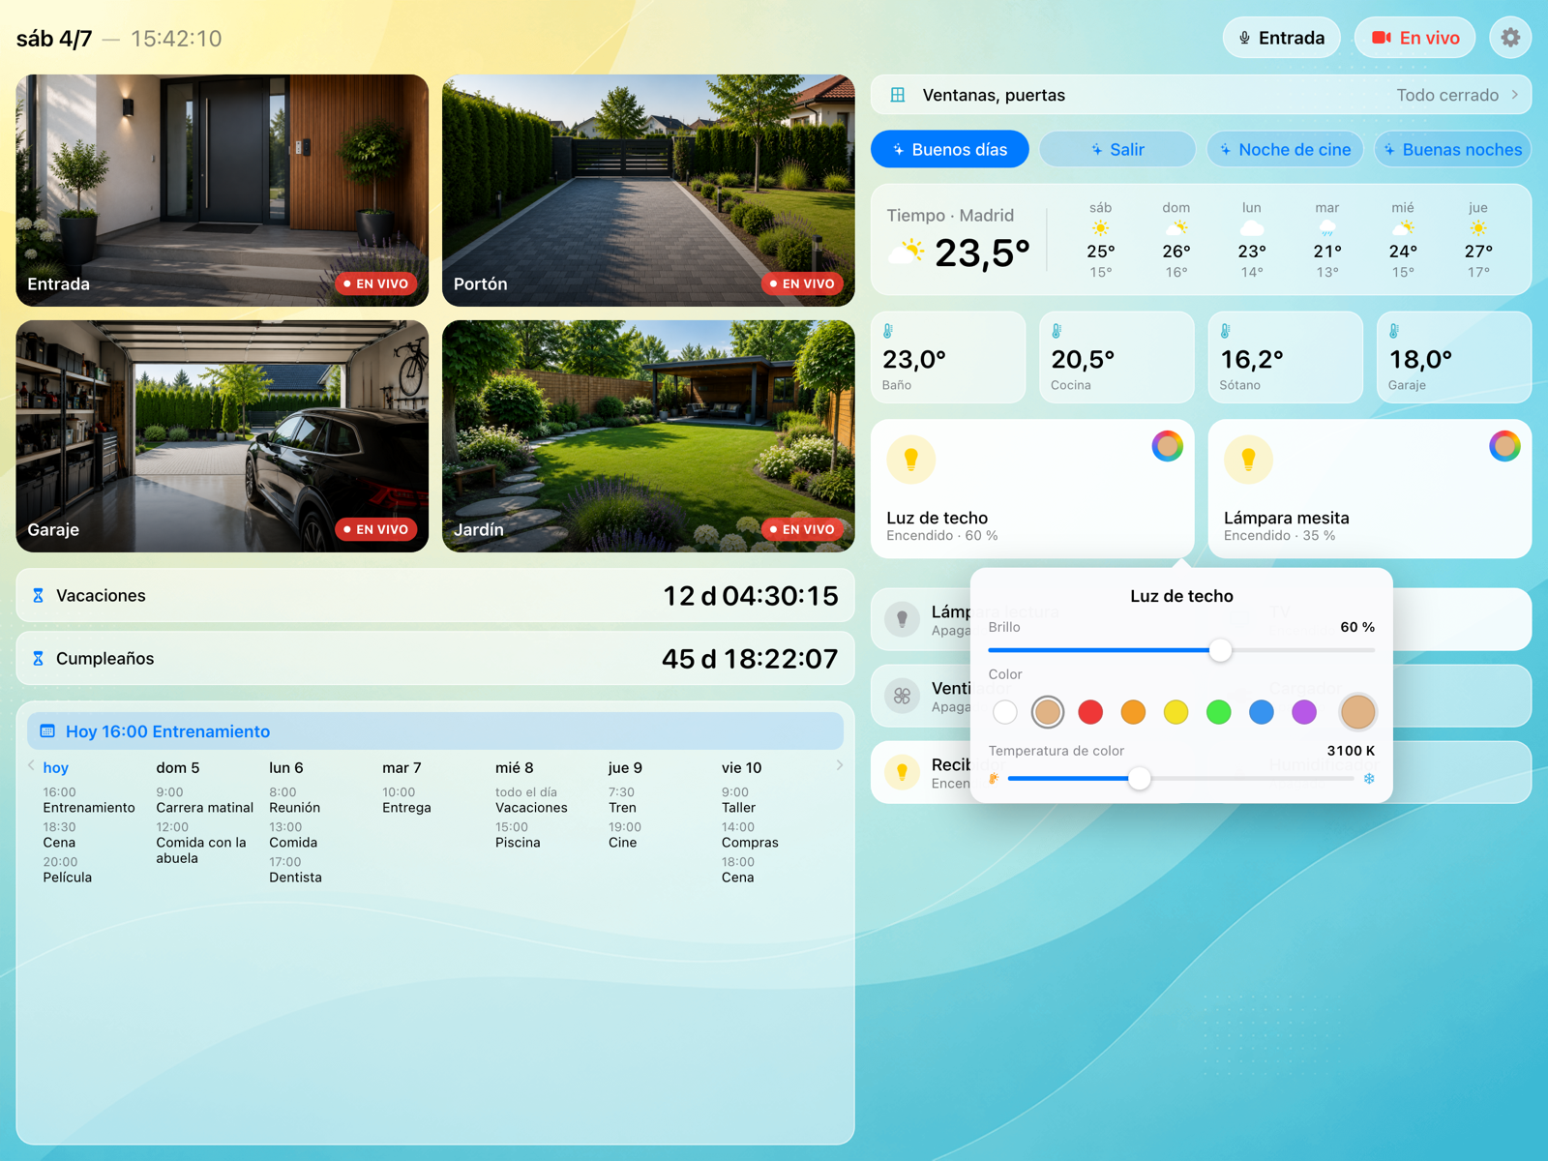The height and width of the screenshot is (1161, 1548).
Task: Open the Cumpleaños countdown timer
Action: [435, 659]
